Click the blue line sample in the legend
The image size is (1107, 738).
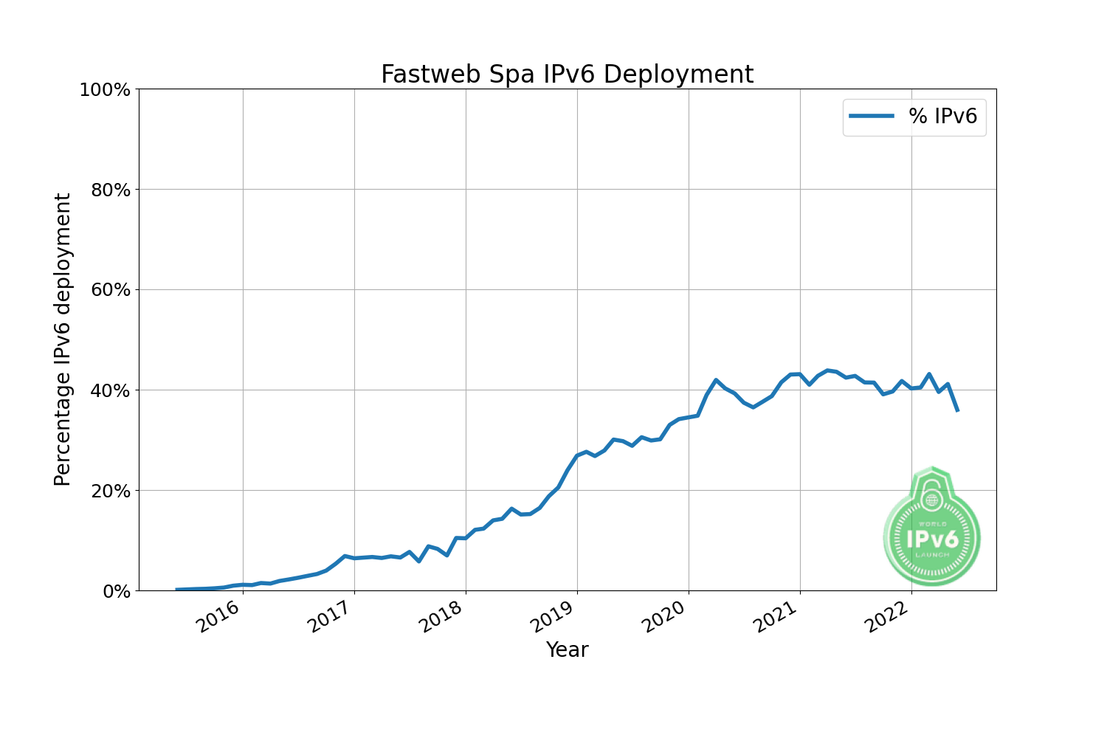872,117
